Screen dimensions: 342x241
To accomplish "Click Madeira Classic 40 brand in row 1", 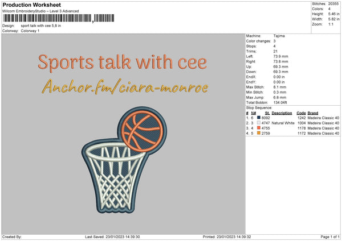I will point(323,118).
